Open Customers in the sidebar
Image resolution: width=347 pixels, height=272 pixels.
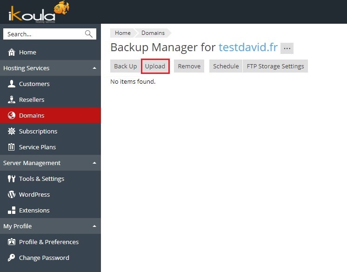tap(50, 84)
